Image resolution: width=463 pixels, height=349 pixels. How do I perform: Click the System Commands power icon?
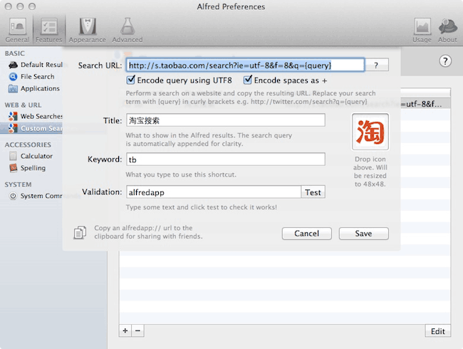tap(13, 196)
